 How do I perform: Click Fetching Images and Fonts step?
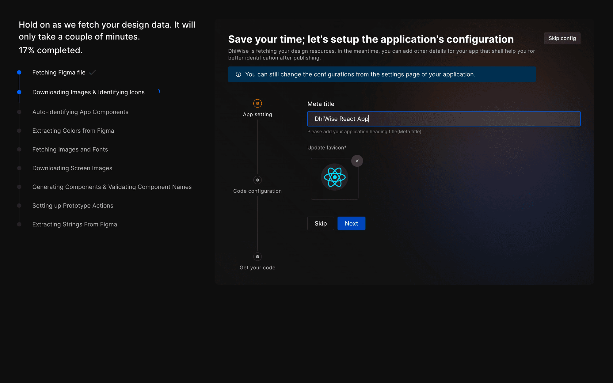[x=70, y=149]
